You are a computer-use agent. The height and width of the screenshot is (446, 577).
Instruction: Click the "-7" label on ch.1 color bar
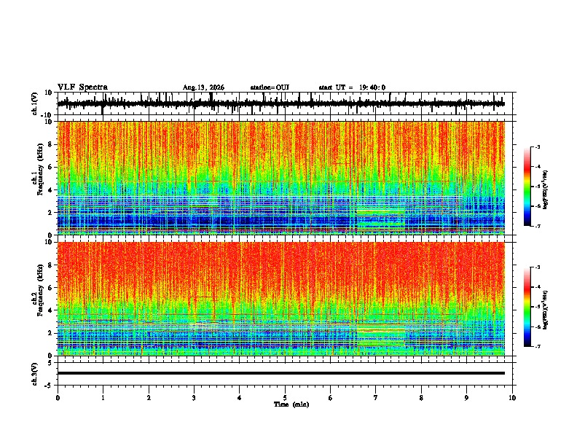pos(537,226)
